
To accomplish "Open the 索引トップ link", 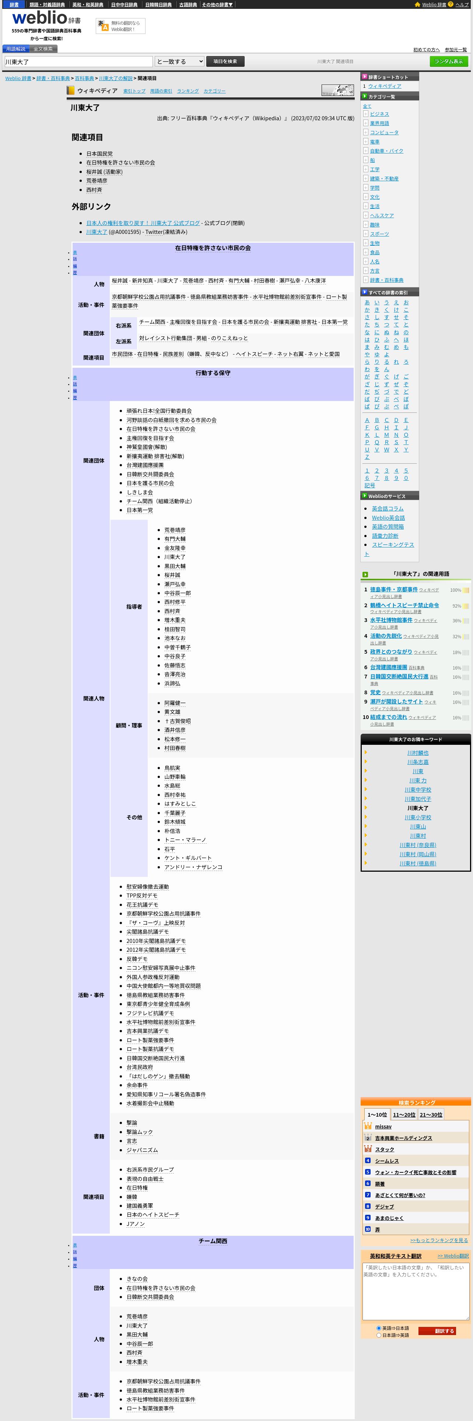I will coord(134,91).
